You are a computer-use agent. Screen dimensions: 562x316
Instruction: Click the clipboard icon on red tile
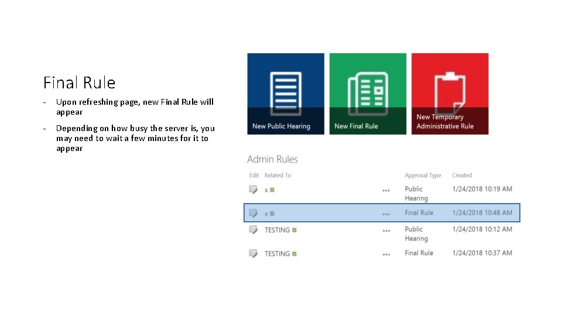(x=450, y=94)
